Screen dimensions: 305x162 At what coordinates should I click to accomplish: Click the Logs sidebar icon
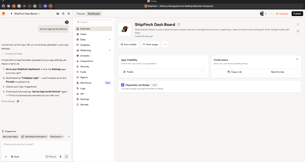click(x=78, y=88)
